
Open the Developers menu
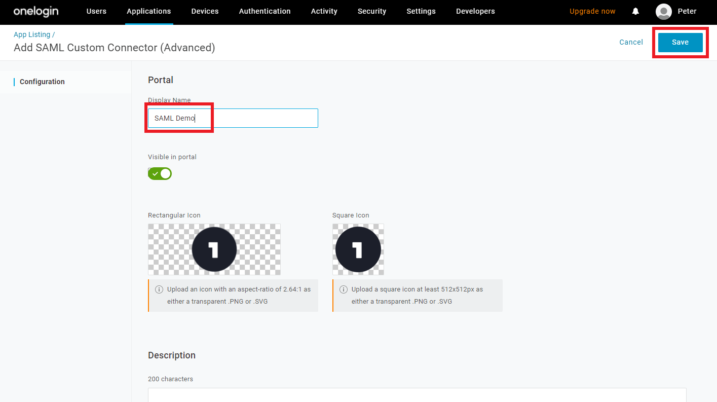[475, 11]
